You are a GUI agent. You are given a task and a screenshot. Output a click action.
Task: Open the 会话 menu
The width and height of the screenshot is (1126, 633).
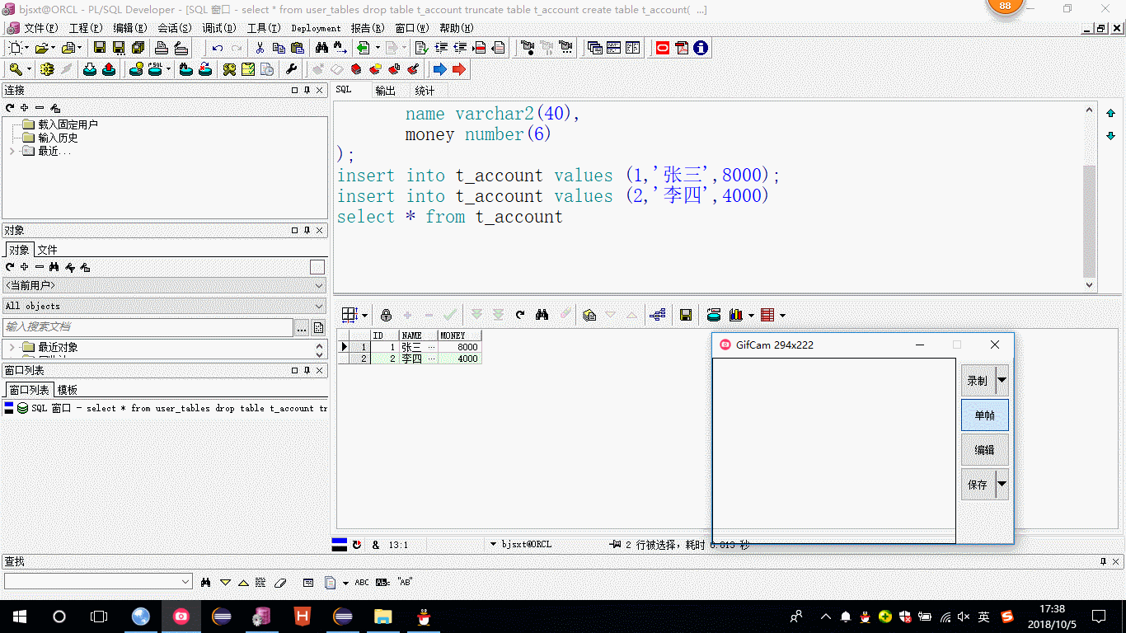(x=174, y=28)
